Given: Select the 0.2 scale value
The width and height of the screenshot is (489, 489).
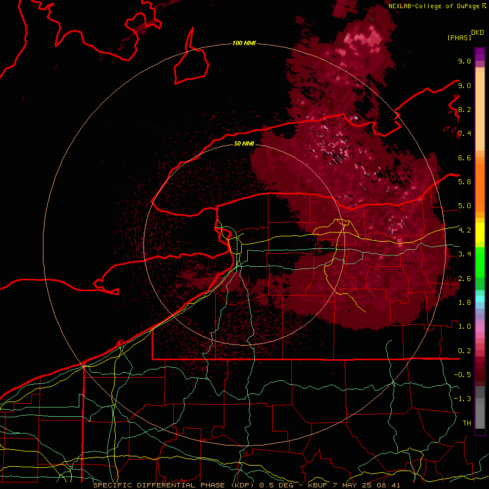Looking at the screenshot, I should pyautogui.click(x=465, y=351).
